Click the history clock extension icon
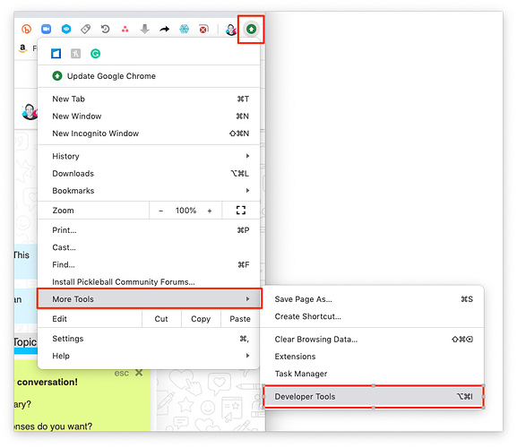517x448 pixels. click(x=105, y=29)
